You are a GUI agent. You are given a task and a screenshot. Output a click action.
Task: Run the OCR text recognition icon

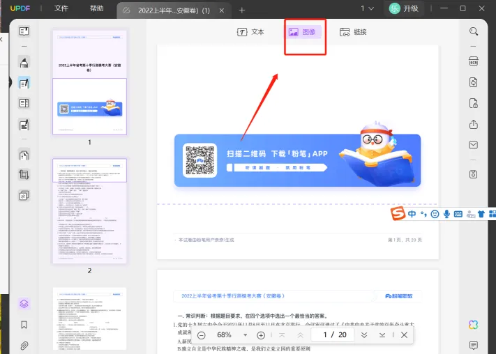tap(474, 61)
